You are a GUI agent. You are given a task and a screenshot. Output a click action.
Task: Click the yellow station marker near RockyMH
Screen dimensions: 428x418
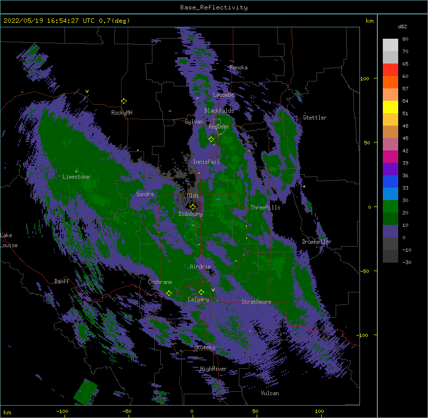tap(124, 101)
